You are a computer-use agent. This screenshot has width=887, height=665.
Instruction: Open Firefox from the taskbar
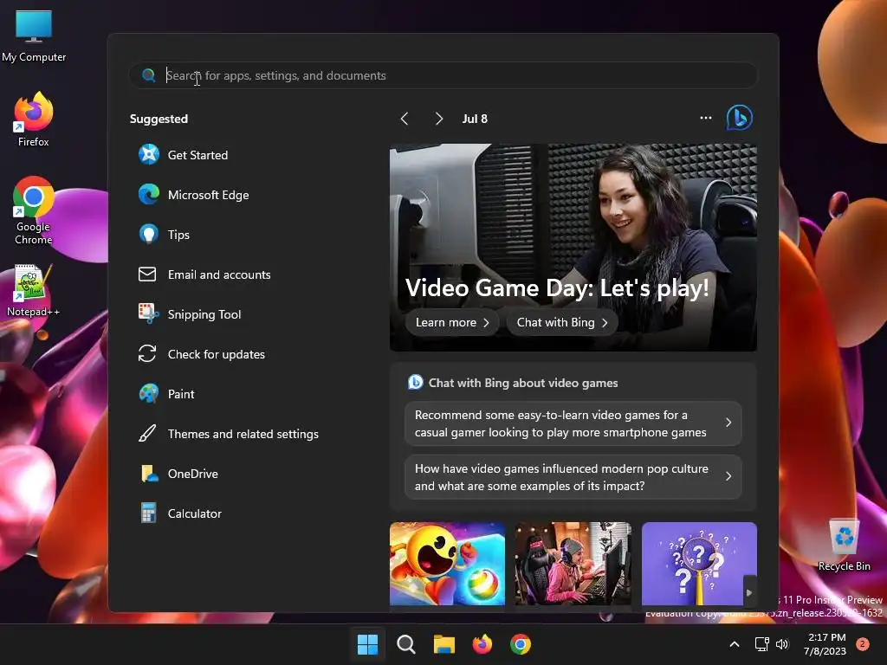point(482,644)
